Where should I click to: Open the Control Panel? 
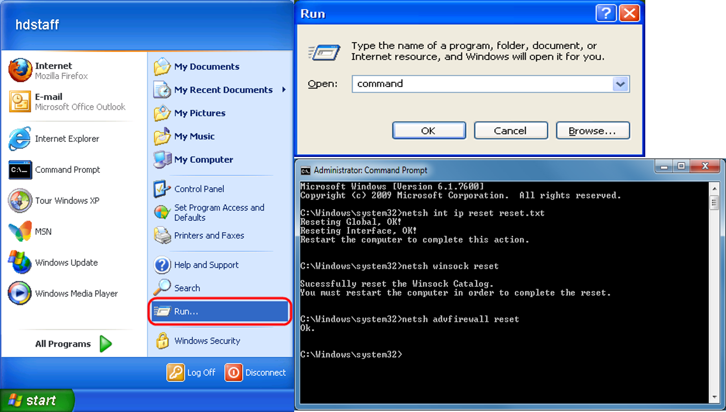point(199,189)
